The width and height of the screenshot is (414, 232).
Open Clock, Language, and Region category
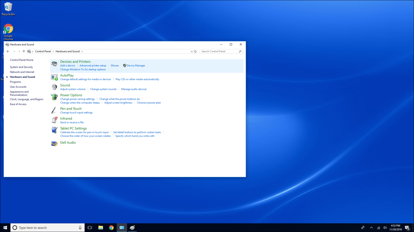[27, 99]
